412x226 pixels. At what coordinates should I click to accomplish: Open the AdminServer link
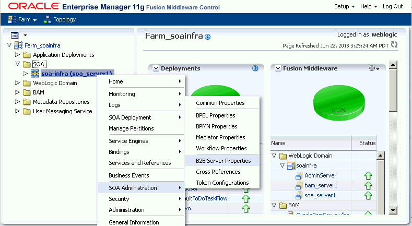320,175
